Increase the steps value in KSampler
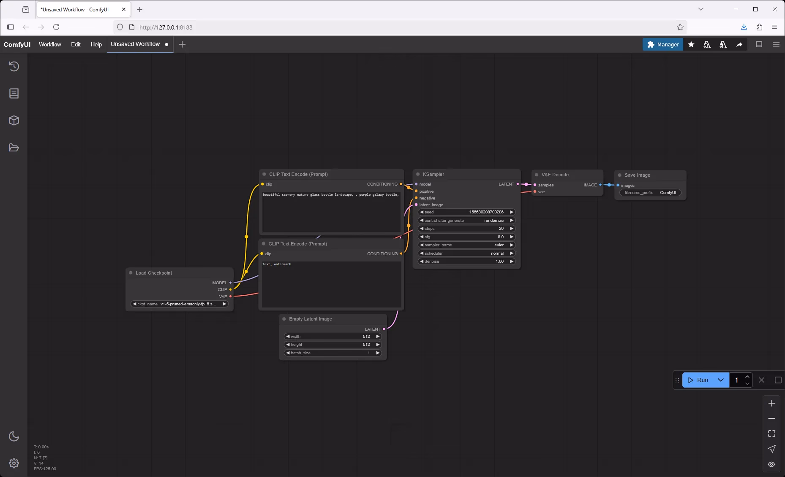Viewport: 785px width, 477px height. tap(511, 228)
